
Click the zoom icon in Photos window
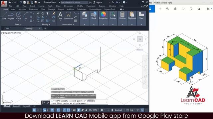(x=168, y=9)
